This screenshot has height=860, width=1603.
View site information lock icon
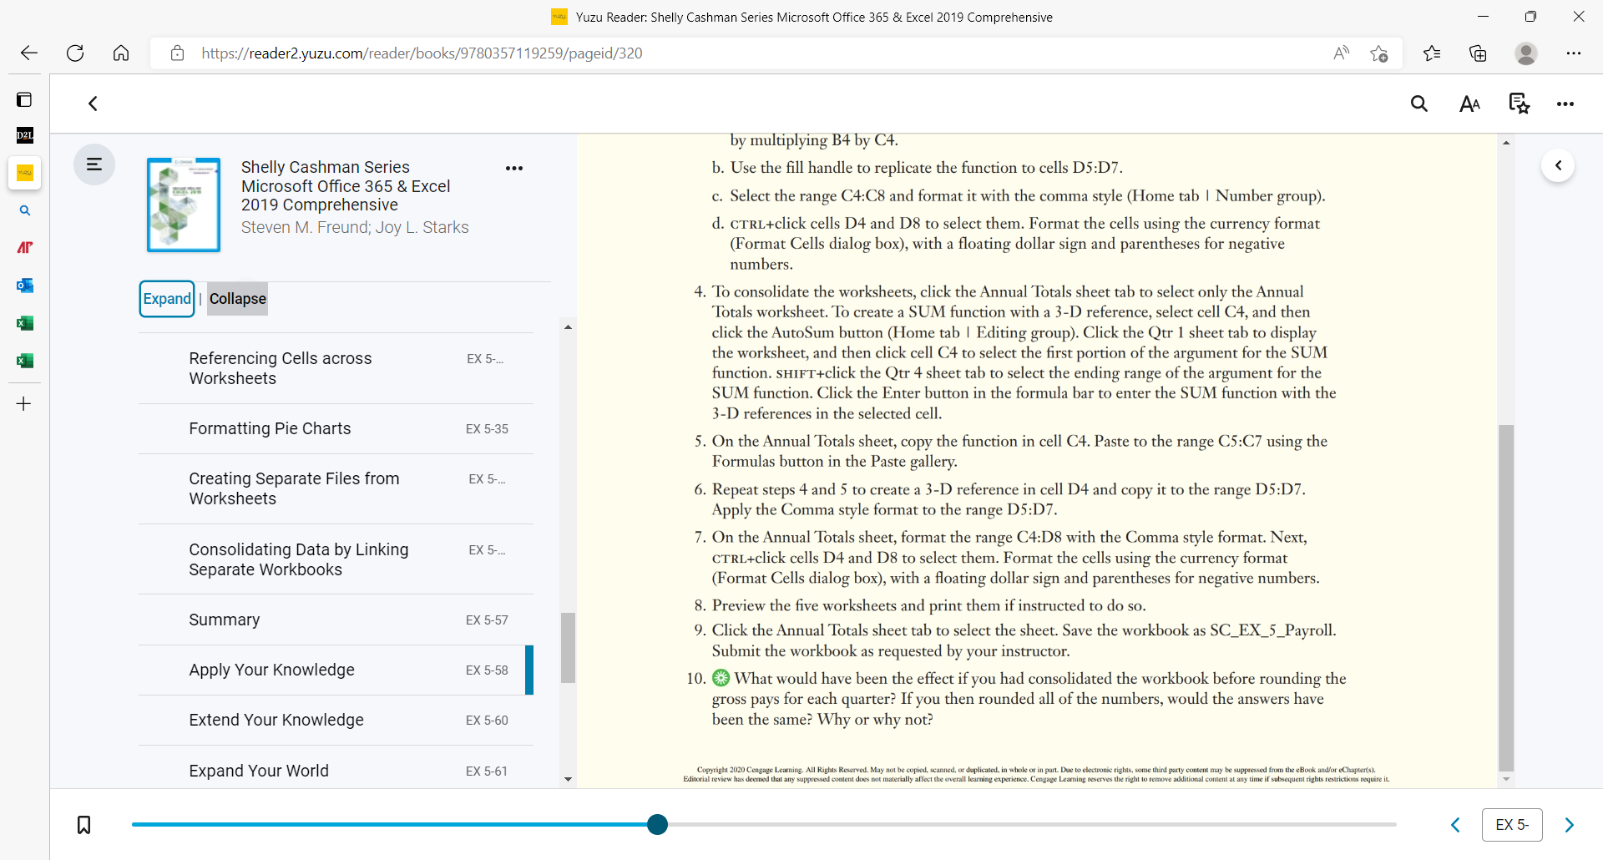[x=177, y=53]
